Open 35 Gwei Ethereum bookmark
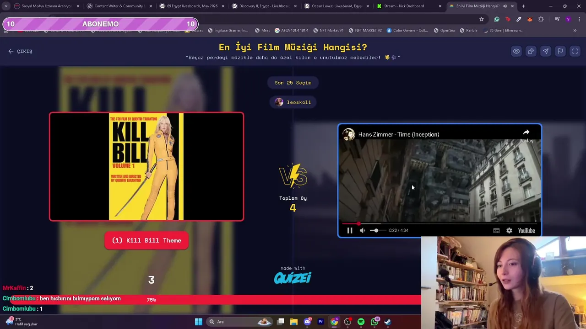 503,31
